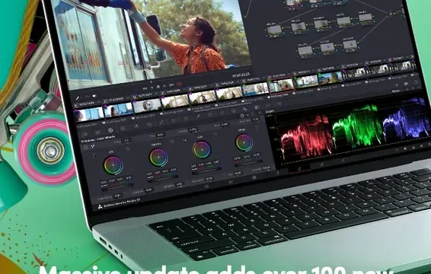Click the Gain color wheel
Screen dimensions: 431x274
point(202,149)
